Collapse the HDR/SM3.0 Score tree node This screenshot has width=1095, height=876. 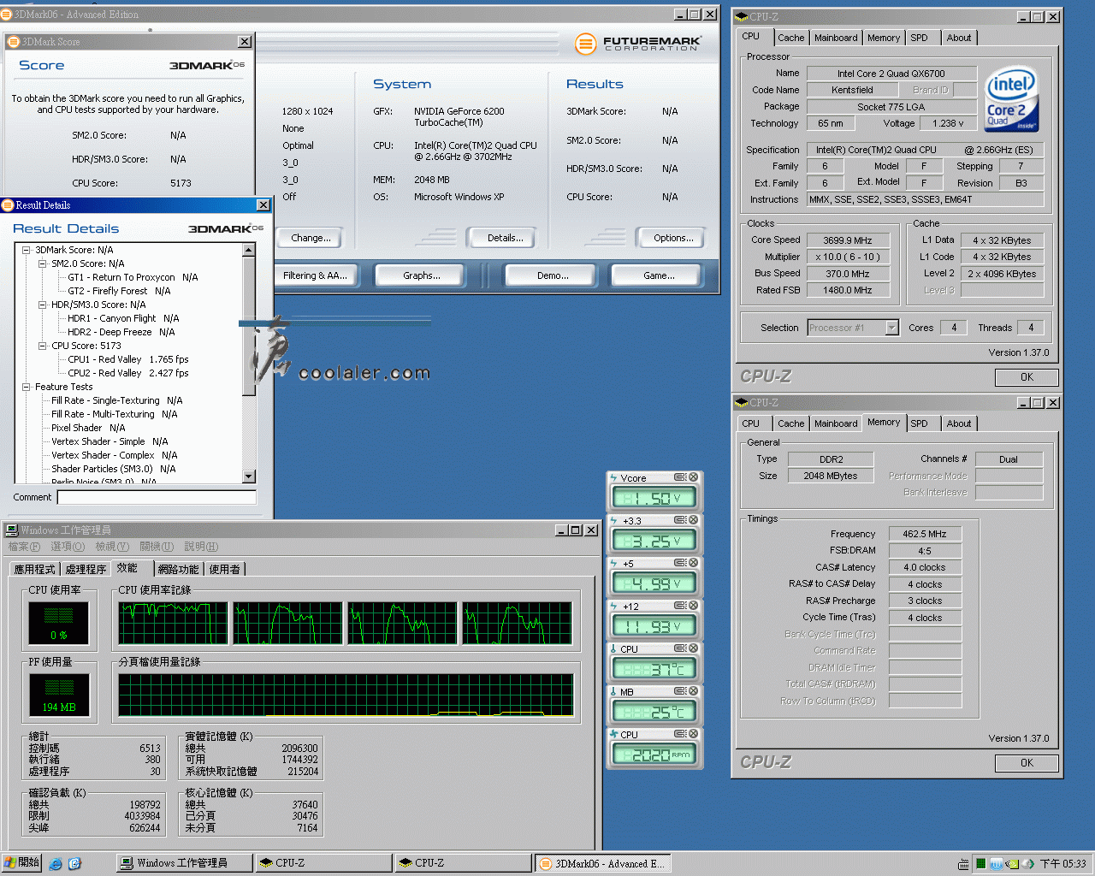[x=43, y=305]
